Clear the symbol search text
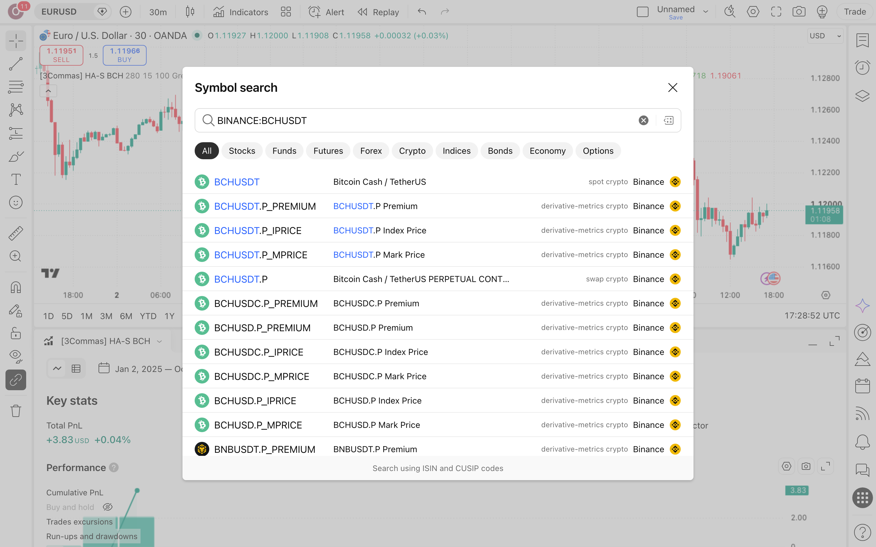This screenshot has height=547, width=876. (x=643, y=120)
